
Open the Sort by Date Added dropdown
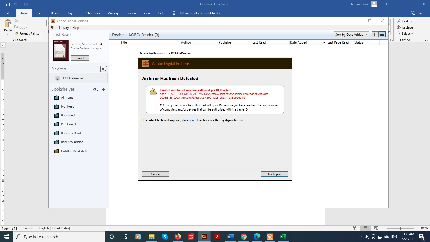352,35
